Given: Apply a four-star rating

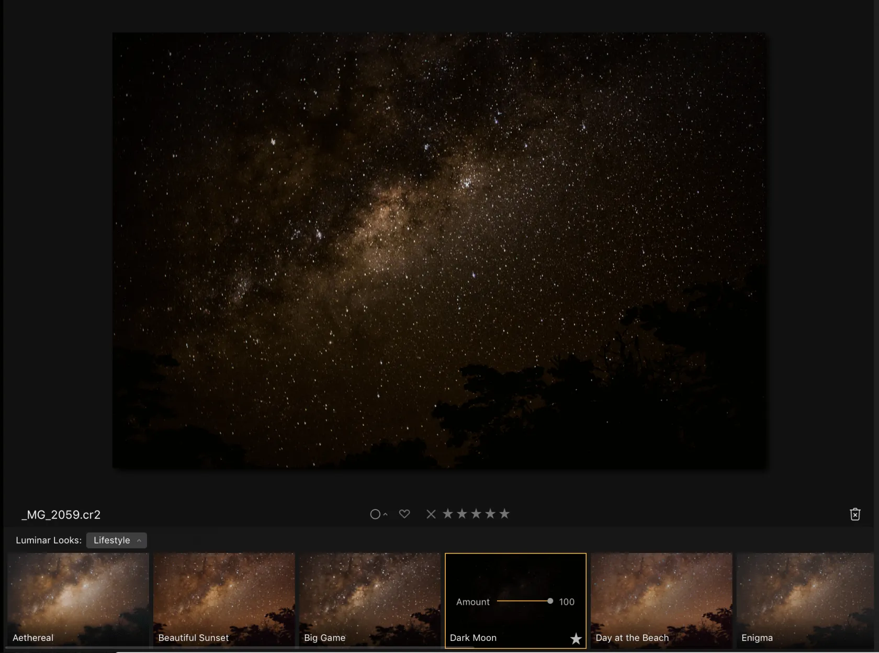Looking at the screenshot, I should (490, 514).
